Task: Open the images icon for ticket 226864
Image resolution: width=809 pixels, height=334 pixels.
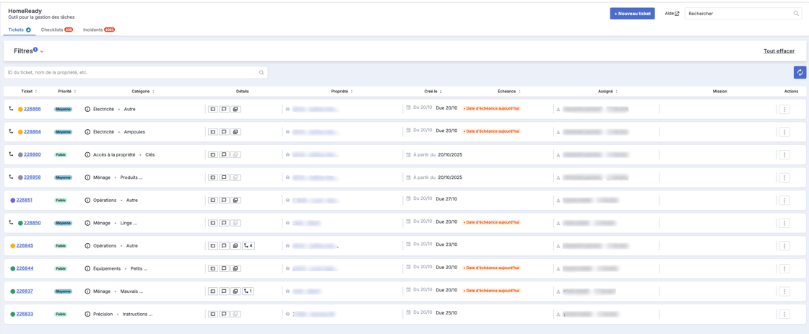Action: (x=235, y=132)
